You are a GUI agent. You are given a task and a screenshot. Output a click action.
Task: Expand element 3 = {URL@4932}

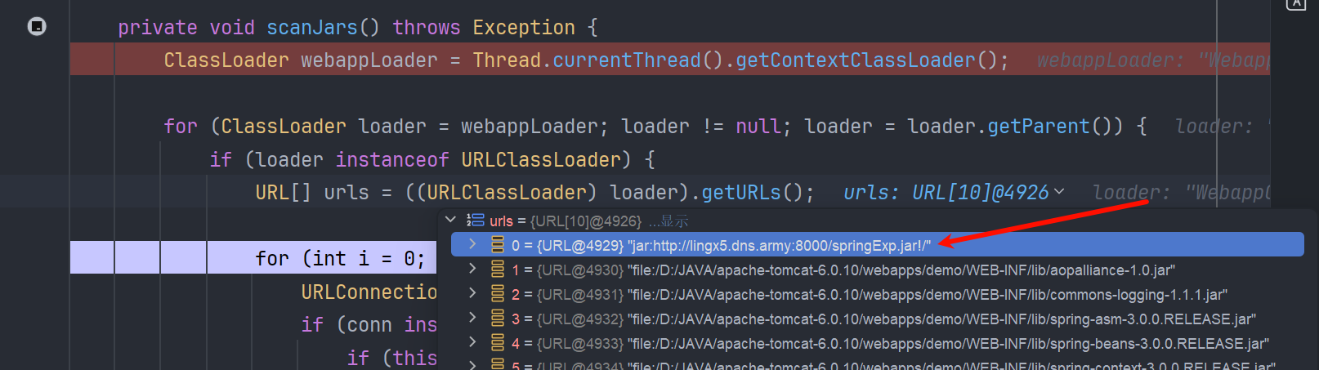point(472,317)
